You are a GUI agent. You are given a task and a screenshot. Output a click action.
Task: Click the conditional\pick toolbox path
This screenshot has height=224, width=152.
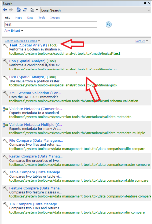63,85
